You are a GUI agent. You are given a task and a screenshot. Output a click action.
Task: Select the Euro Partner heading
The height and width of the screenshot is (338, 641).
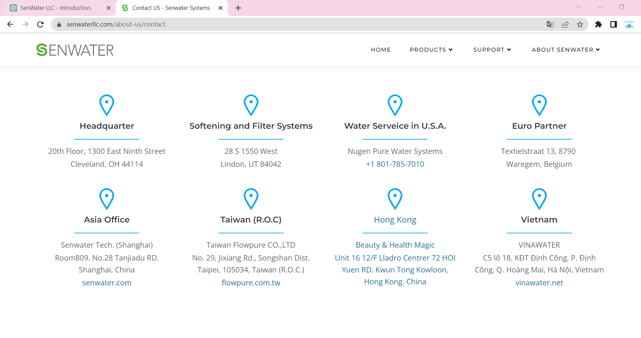(x=539, y=126)
